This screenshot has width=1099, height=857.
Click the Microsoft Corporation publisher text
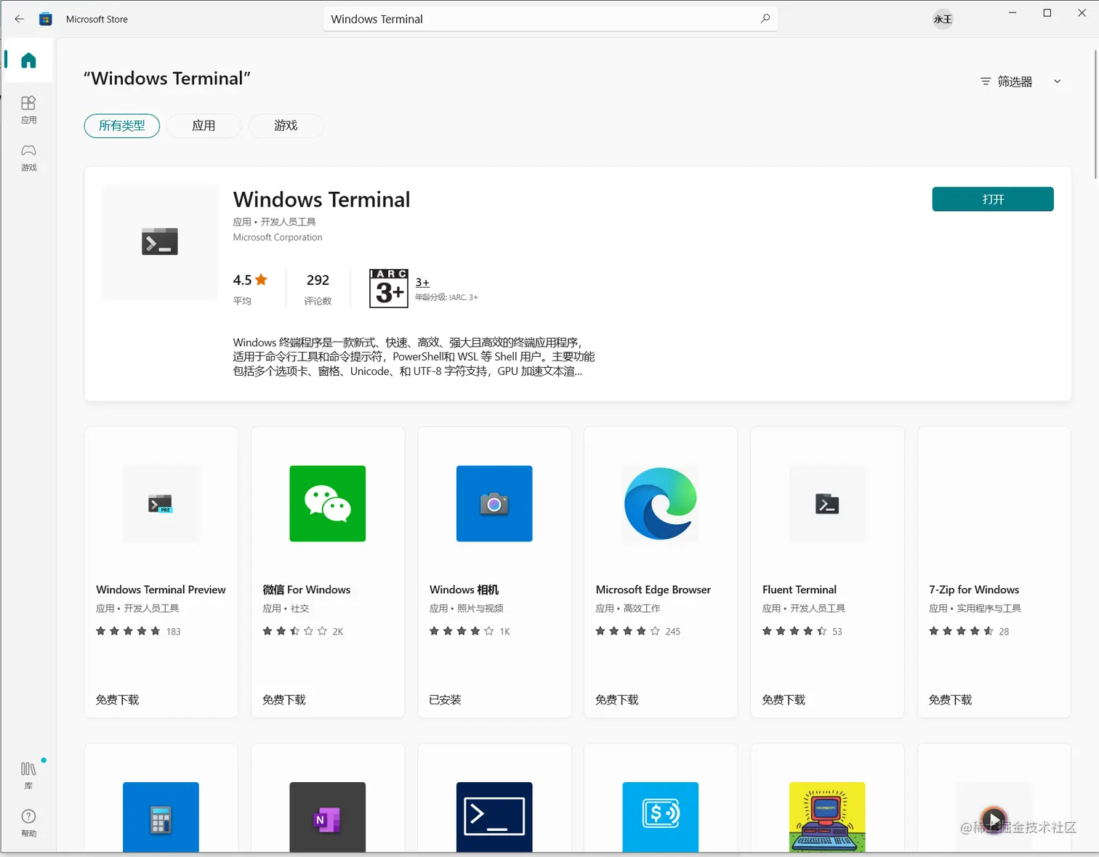(278, 237)
